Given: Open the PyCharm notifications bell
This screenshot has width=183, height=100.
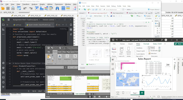Looking at the screenshot, I should click(x=71, y=25).
